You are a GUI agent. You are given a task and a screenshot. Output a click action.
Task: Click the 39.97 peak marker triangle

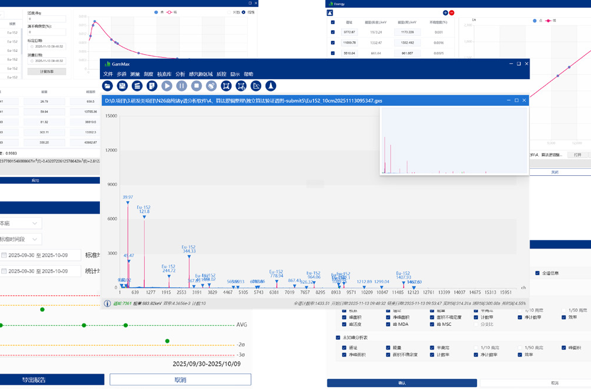pyautogui.click(x=128, y=203)
